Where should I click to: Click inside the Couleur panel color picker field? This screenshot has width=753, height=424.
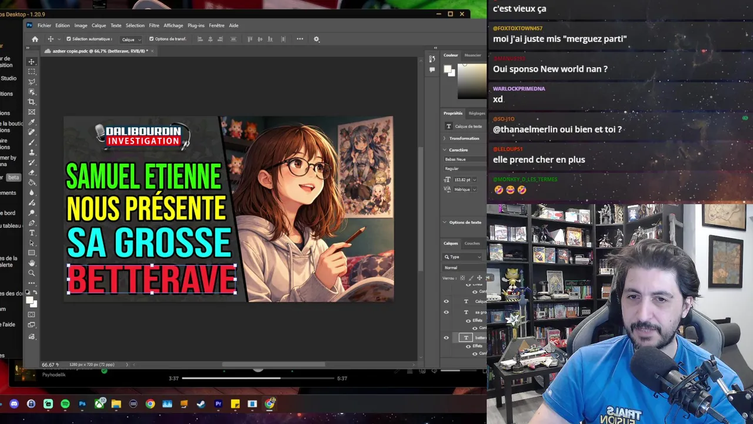[x=472, y=81]
